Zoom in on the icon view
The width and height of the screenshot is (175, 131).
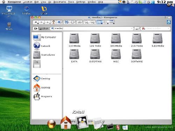[x=86, y=22]
